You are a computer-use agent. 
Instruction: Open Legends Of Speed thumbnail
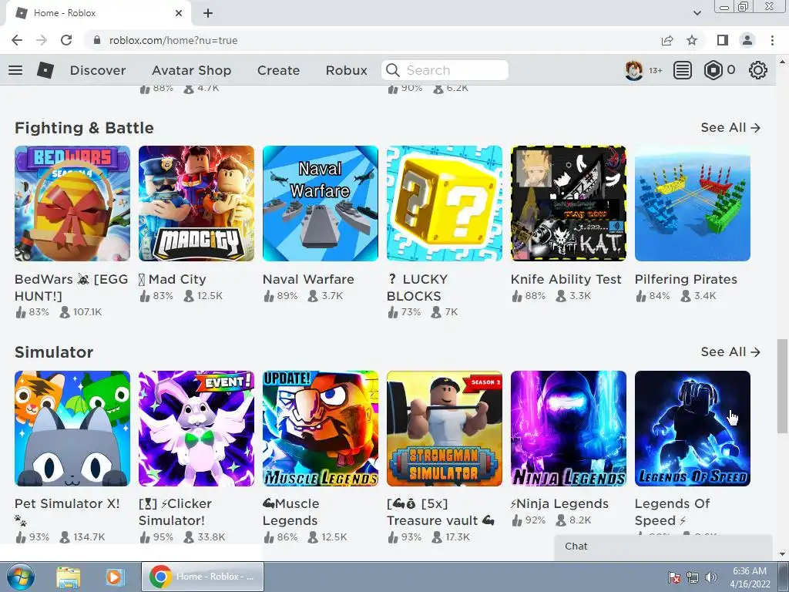pyautogui.click(x=693, y=429)
